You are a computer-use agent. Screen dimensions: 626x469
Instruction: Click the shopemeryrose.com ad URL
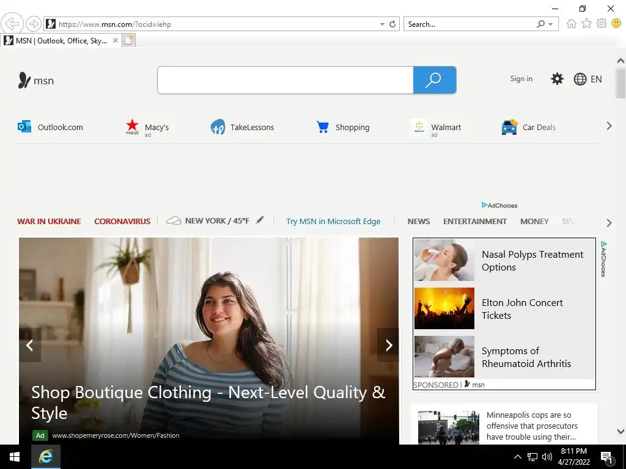pos(116,435)
